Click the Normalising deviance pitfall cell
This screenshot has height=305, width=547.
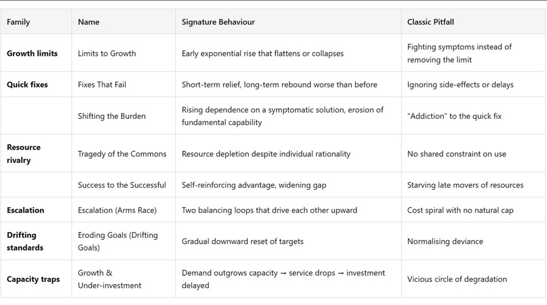click(445, 241)
